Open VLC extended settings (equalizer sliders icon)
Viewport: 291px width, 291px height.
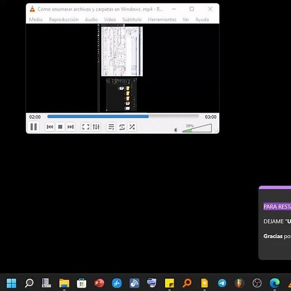[96, 127]
